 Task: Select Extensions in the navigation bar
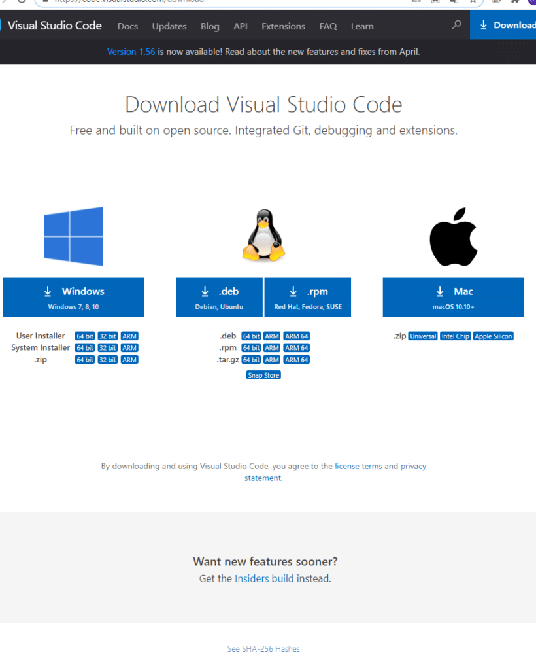(283, 26)
